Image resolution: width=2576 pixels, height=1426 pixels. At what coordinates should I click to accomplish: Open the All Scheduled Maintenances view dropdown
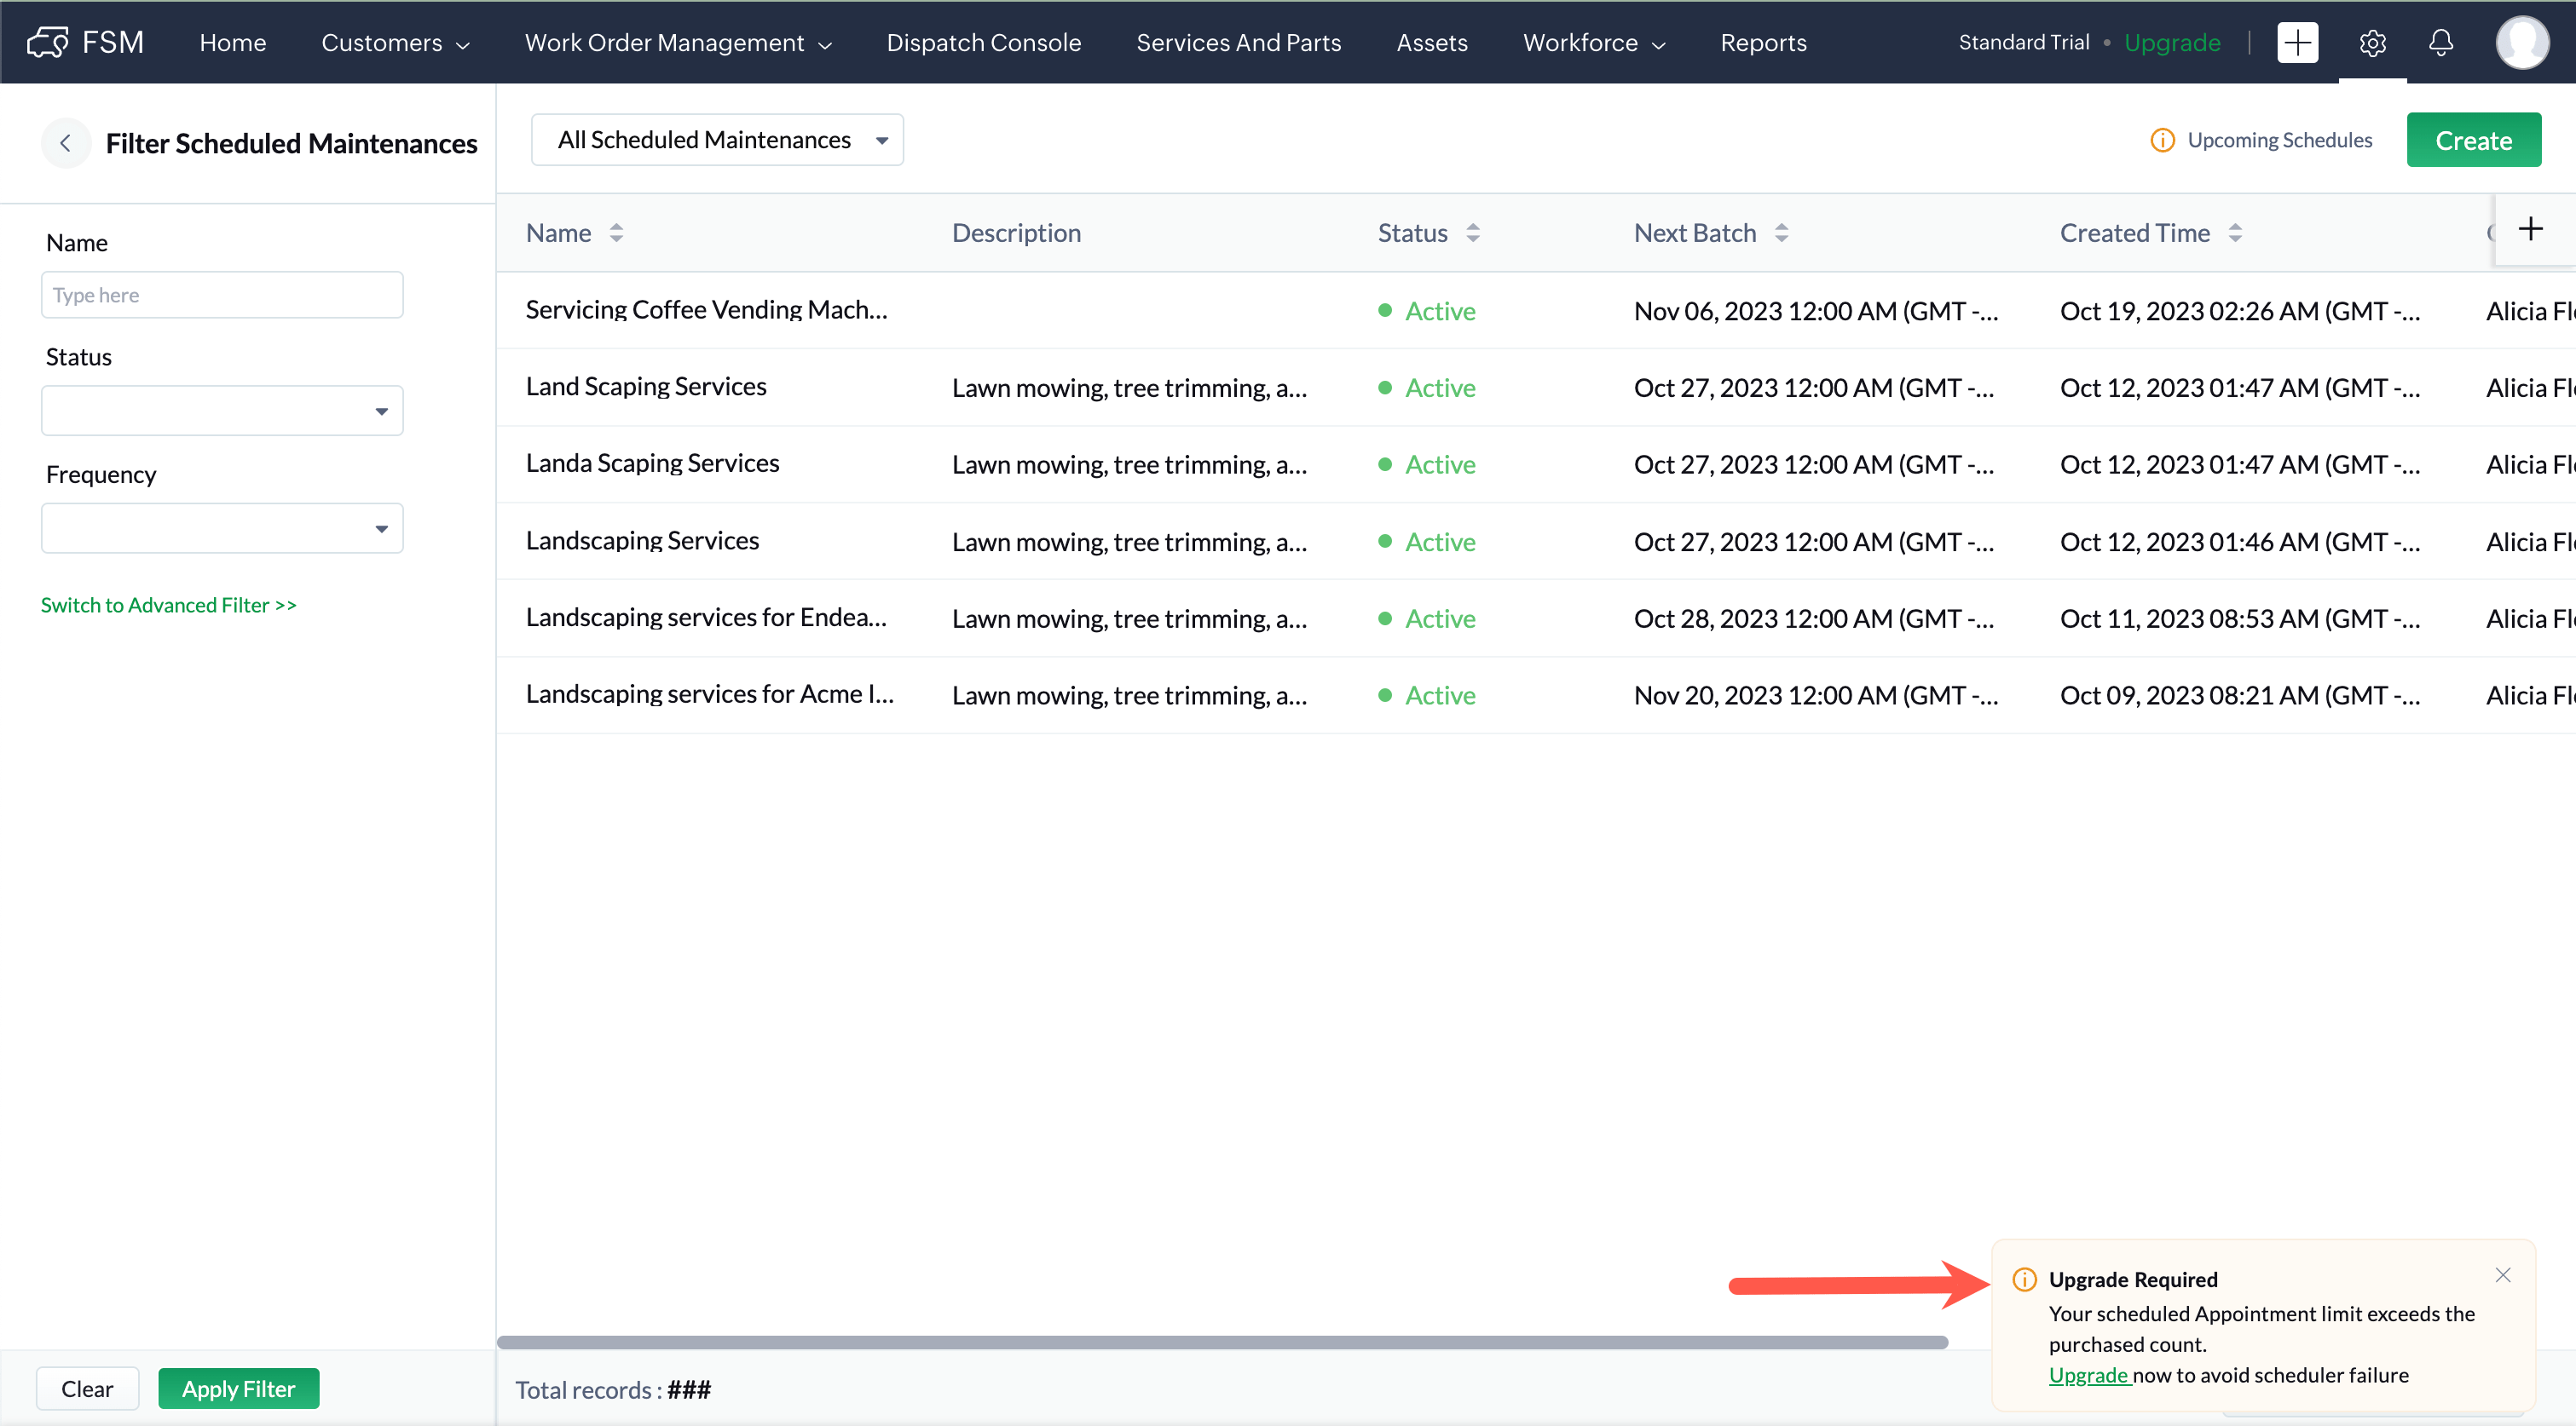point(717,140)
